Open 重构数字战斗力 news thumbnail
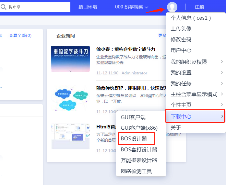This screenshot has height=185, width=226. coord(70,59)
